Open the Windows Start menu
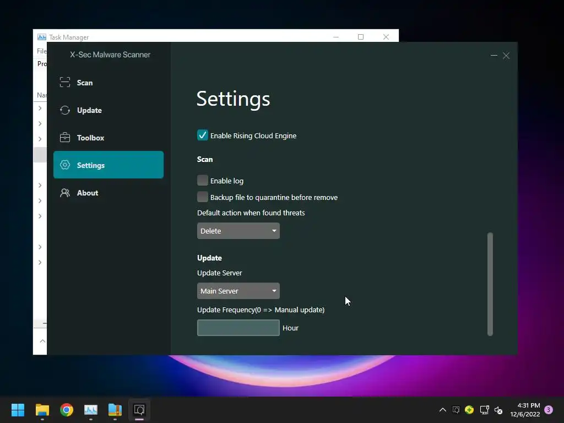 [18, 410]
